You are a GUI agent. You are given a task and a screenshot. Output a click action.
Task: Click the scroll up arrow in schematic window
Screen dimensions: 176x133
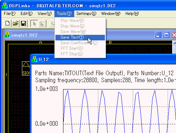(174, 44)
